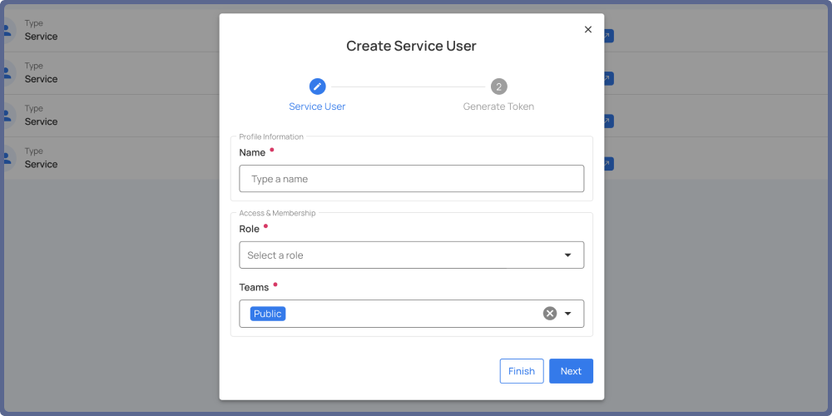Click the user avatar icon in fourth row
This screenshot has width=832, height=416.
7,158
